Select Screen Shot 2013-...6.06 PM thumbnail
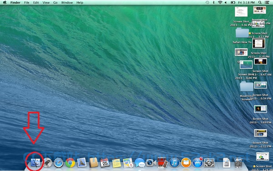Screen dimensions: 273x171 (246, 64)
